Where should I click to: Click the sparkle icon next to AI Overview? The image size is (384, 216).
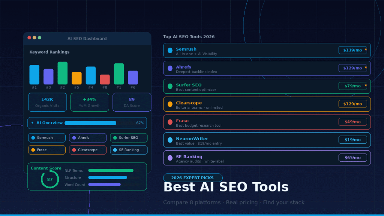[x=32, y=123]
